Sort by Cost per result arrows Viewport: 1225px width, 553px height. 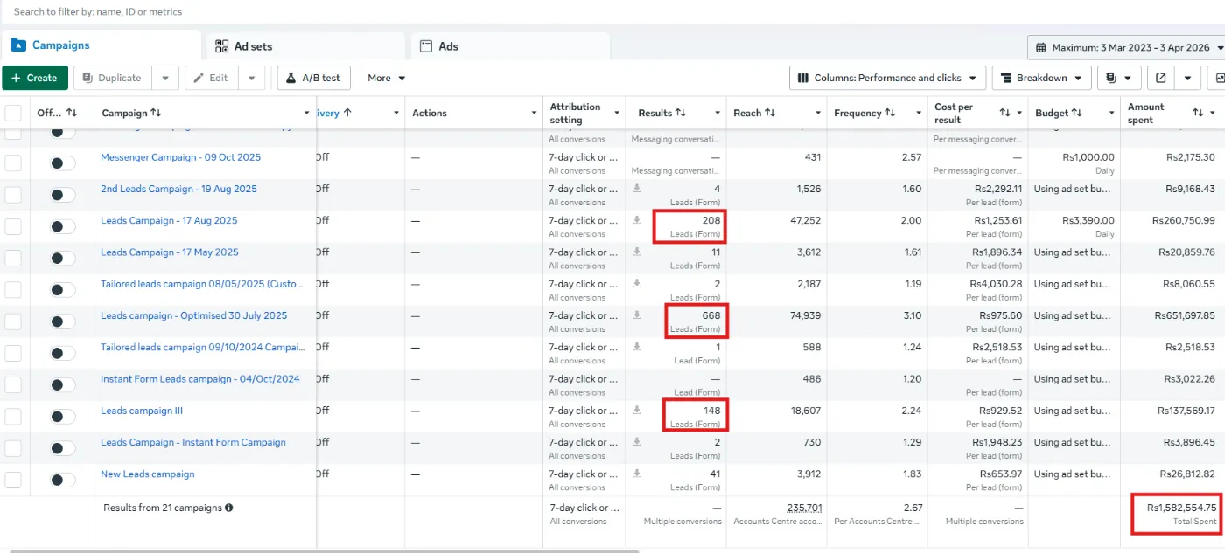[1005, 113]
